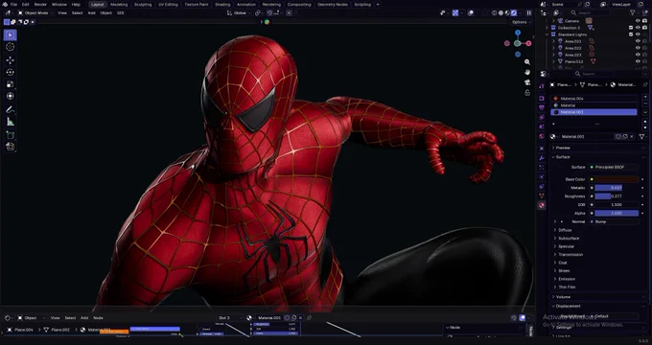Hide Area.021 via its eye icon

(x=638, y=41)
